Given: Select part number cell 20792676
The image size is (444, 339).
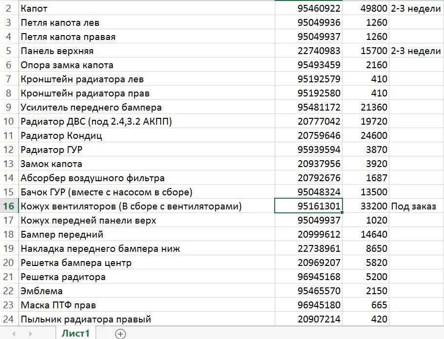Looking at the screenshot, I should (309, 178).
